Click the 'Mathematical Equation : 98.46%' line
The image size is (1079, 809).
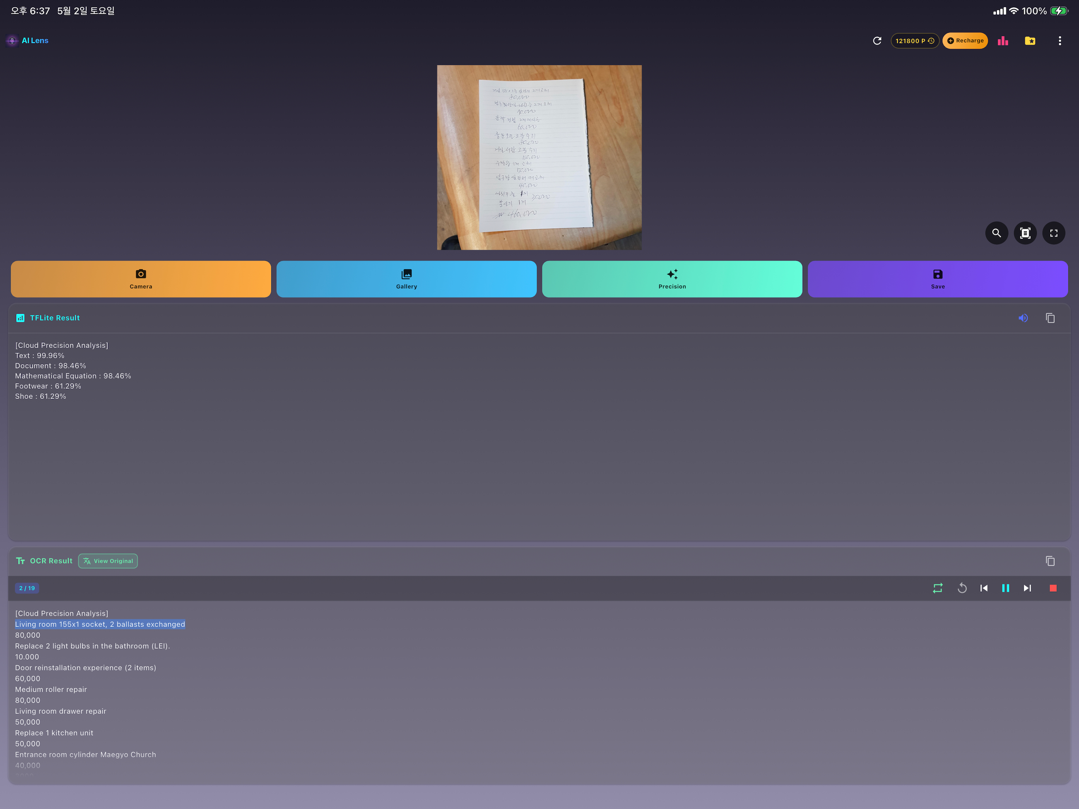(73, 376)
